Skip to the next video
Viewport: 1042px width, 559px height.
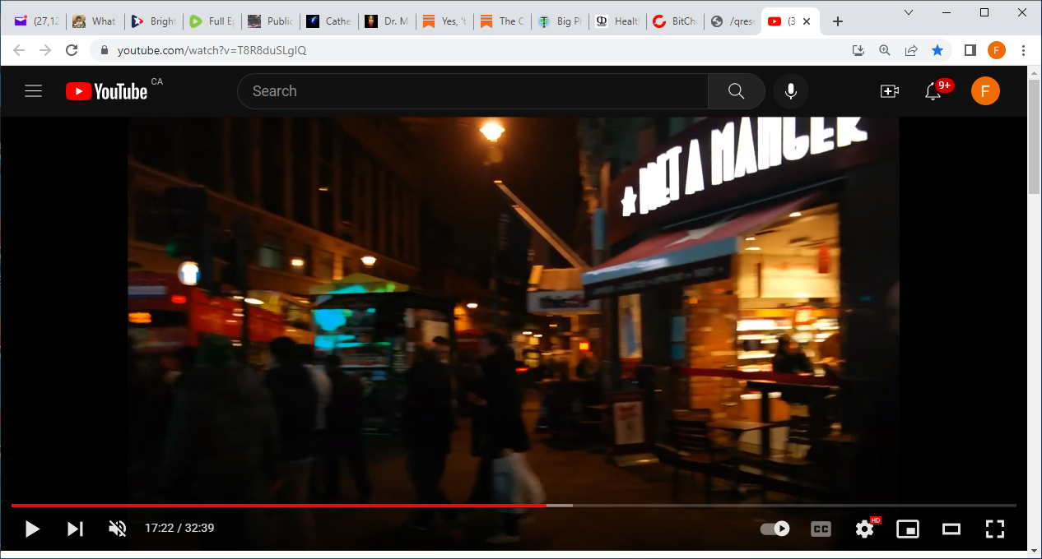(x=75, y=529)
